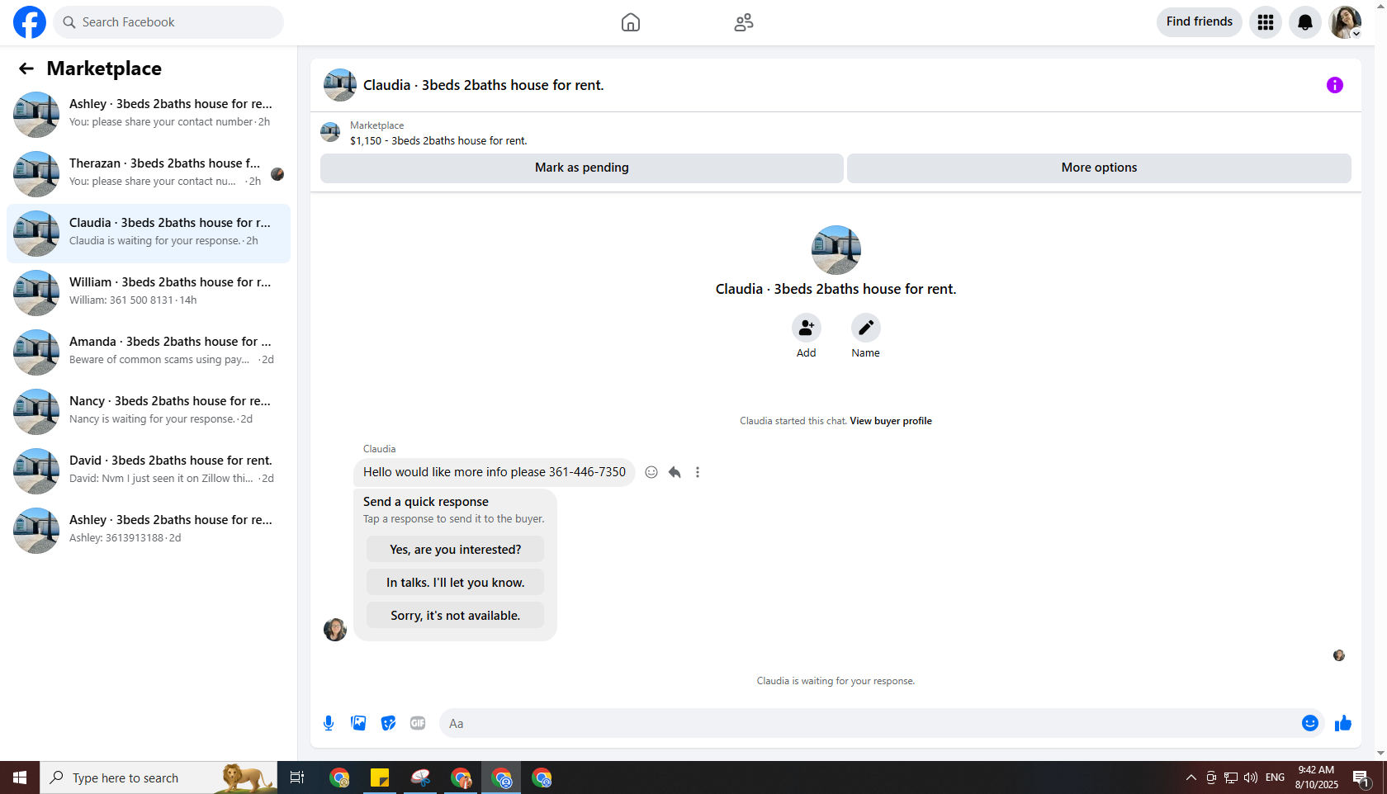The image size is (1387, 794).
Task: Click the Windows taskbar search box
Action: point(159,777)
